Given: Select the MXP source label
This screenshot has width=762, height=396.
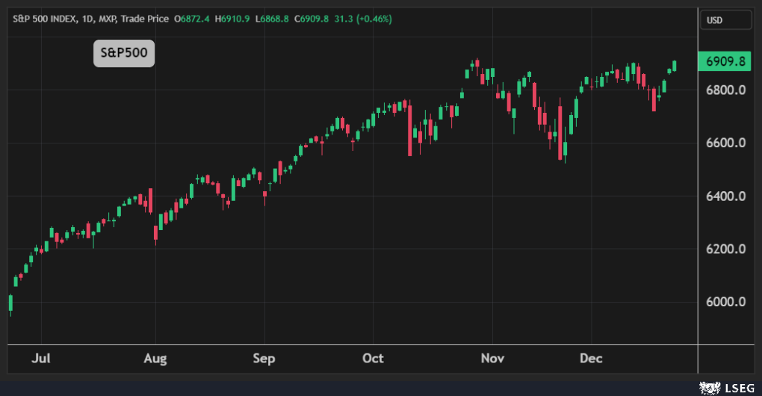Looking at the screenshot, I should coord(107,18).
